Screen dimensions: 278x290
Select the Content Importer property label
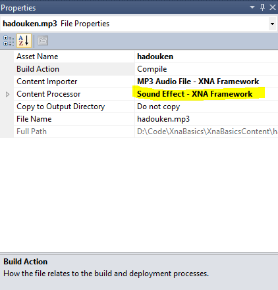(47, 82)
